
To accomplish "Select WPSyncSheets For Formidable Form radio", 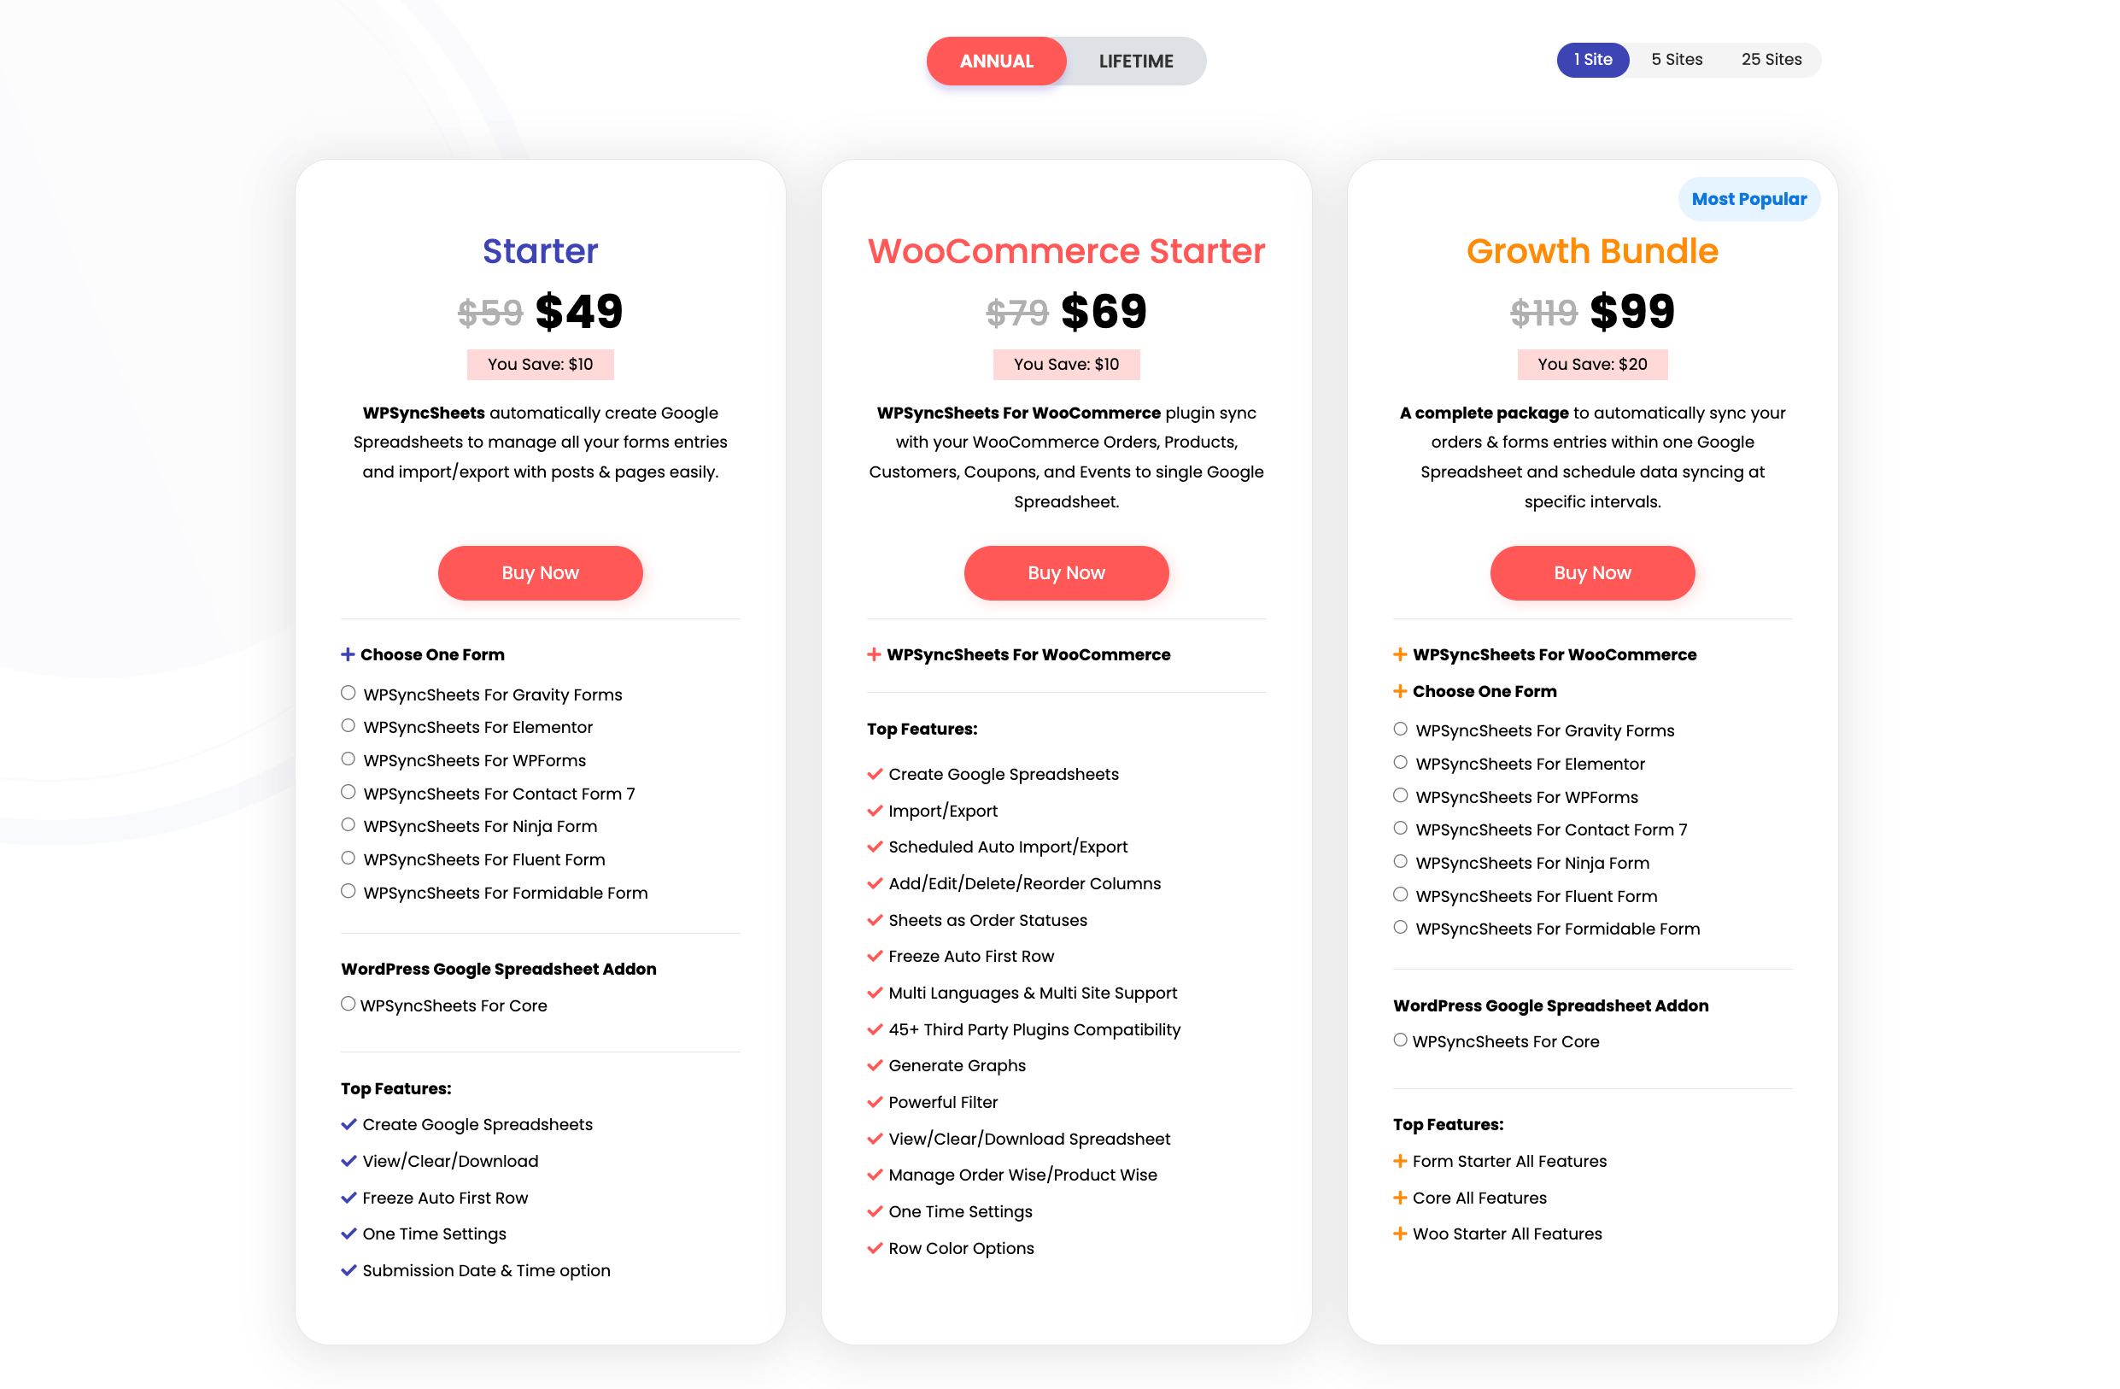I will pos(348,893).
